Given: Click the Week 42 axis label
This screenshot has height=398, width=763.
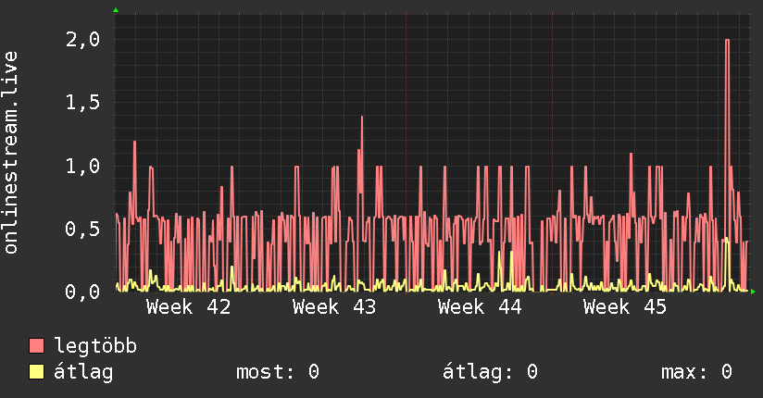Looking at the screenshot, I should pyautogui.click(x=188, y=307).
